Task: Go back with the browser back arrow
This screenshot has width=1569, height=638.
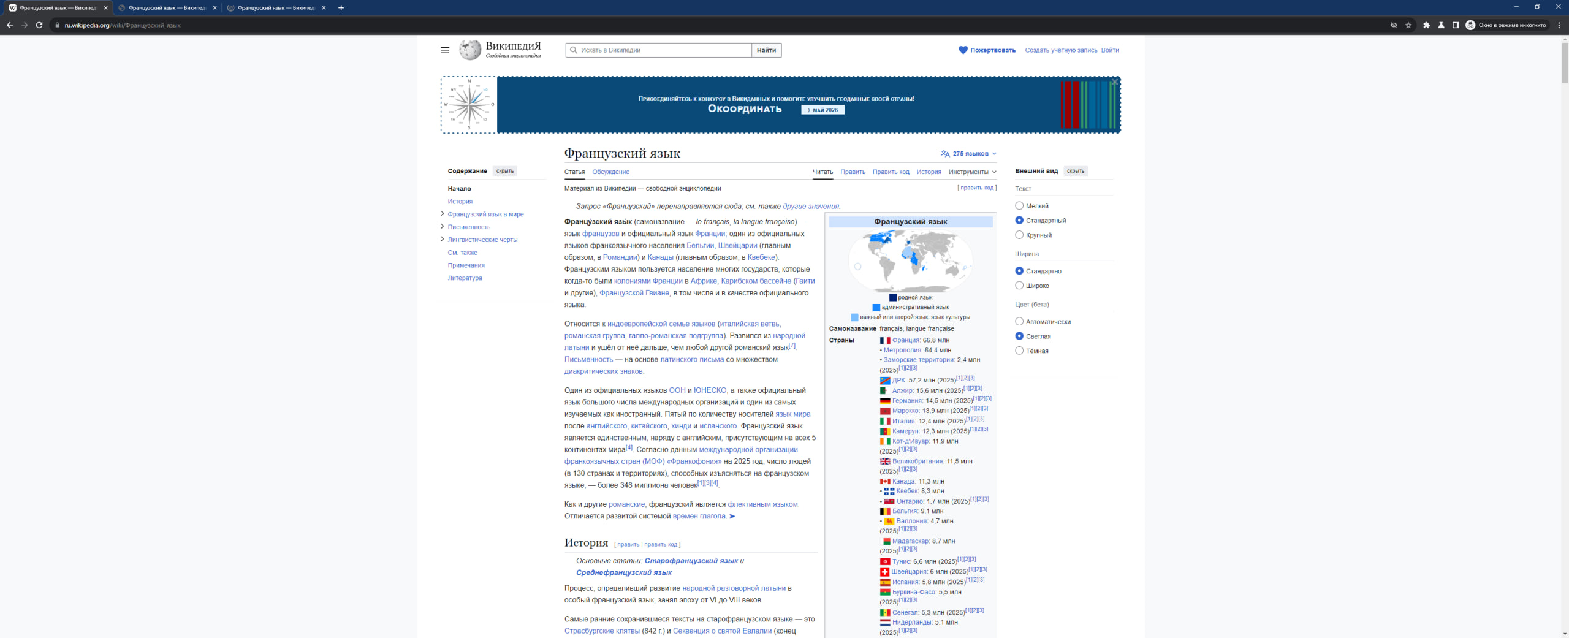Action: (10, 25)
